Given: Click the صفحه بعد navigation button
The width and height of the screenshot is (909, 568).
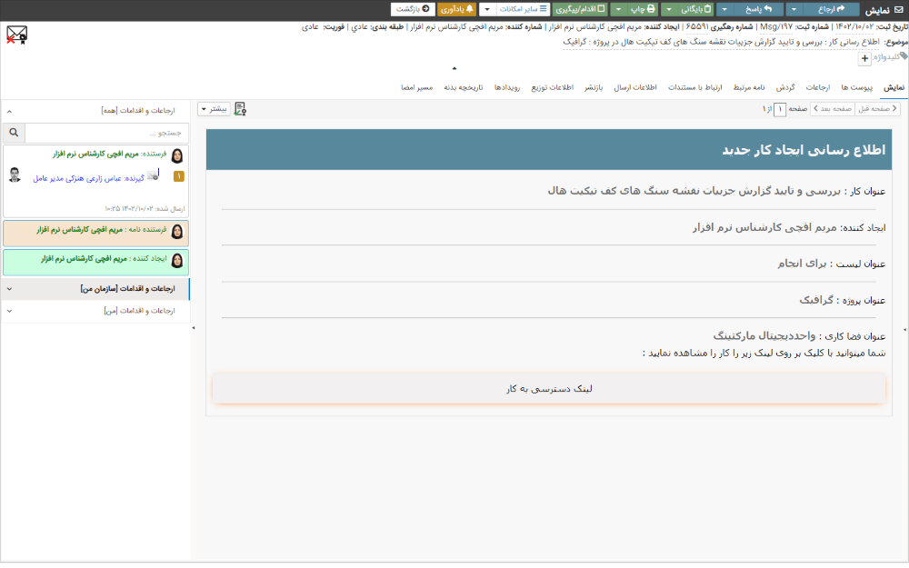Looking at the screenshot, I should point(834,109).
